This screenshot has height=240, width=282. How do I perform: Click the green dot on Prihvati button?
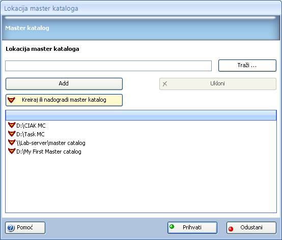[x=172, y=226]
